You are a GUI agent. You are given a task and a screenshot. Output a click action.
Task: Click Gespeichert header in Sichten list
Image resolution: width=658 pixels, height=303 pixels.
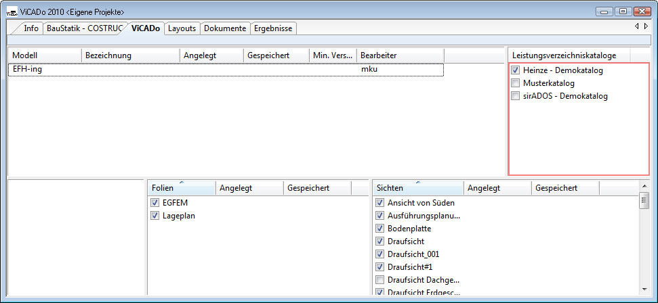[565, 188]
